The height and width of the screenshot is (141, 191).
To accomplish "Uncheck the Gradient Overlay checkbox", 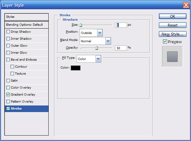I will pos(8,94).
